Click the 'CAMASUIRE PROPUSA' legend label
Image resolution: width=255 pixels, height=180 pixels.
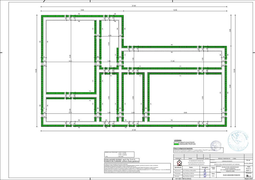pos(187,144)
